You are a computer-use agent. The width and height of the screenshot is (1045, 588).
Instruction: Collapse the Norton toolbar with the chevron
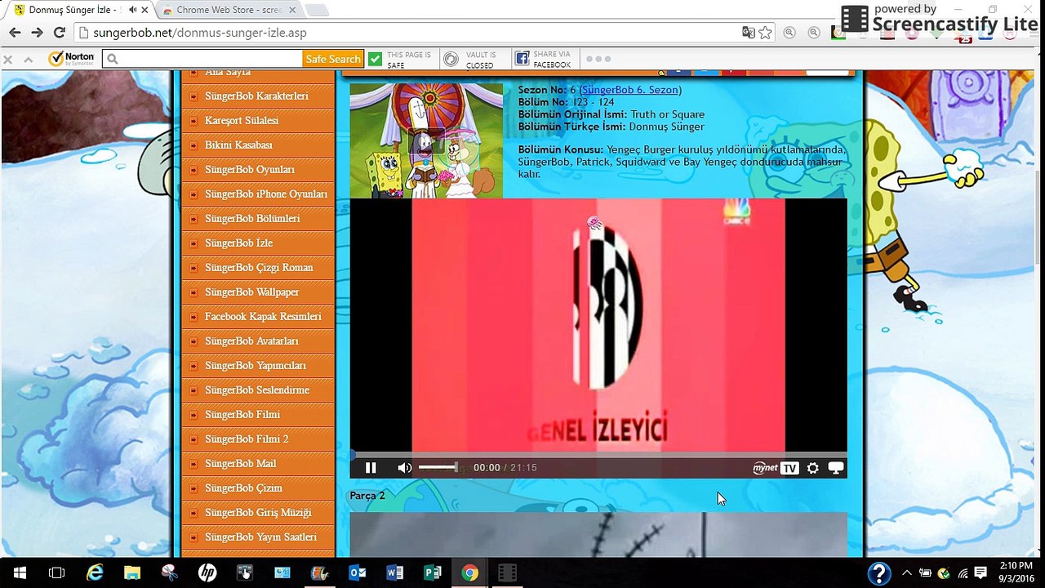click(x=28, y=60)
